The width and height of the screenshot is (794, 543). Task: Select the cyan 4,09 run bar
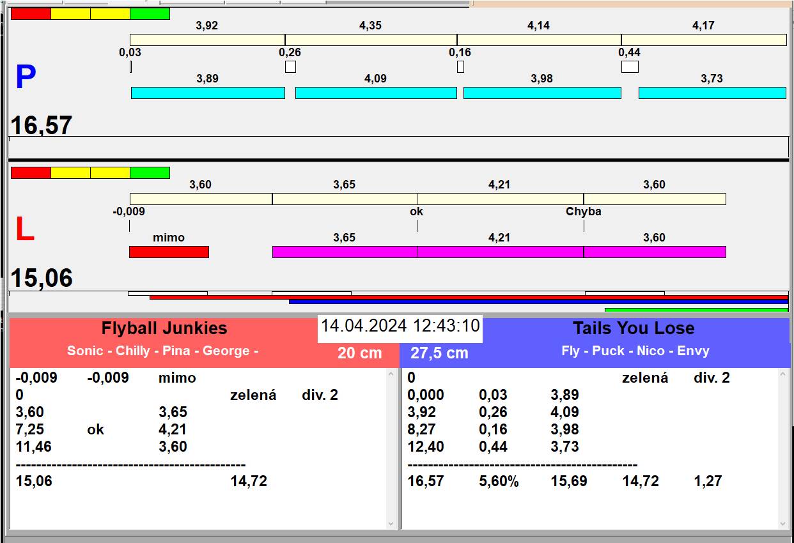tap(376, 93)
